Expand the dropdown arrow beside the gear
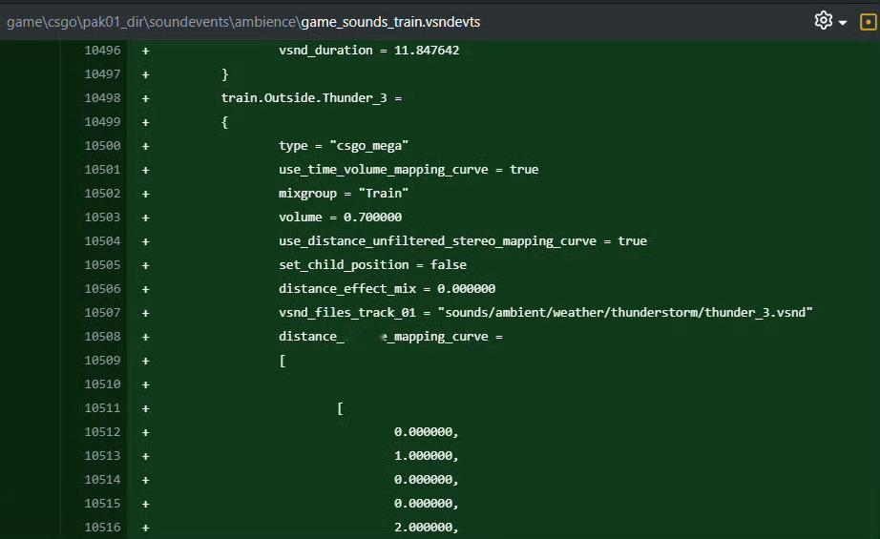The height and width of the screenshot is (539, 880). [843, 23]
